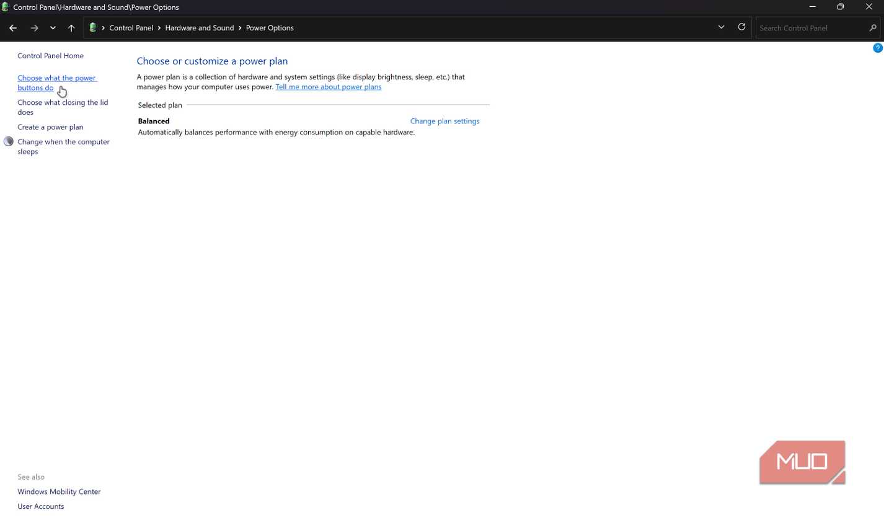
Task: Go back with the back arrow
Action: [x=13, y=28]
